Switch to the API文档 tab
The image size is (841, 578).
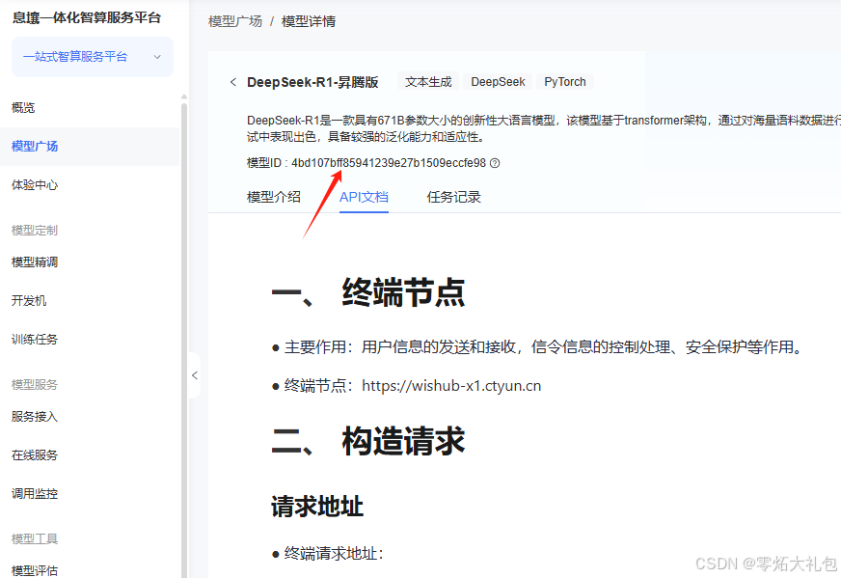coord(364,197)
